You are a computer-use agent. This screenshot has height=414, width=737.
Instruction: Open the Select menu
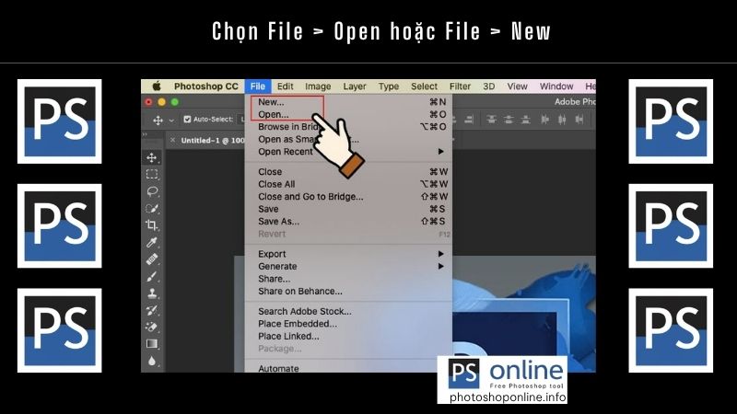[x=424, y=86]
